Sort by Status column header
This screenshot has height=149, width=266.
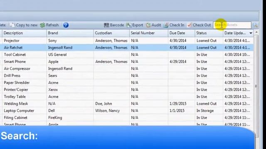pos(209,33)
